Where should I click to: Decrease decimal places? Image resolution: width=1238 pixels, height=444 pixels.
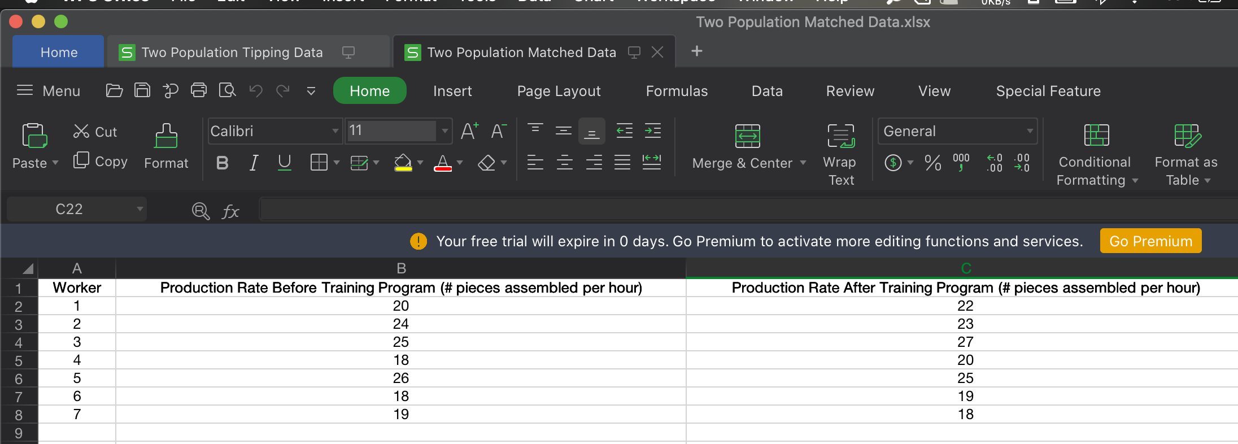1022,163
